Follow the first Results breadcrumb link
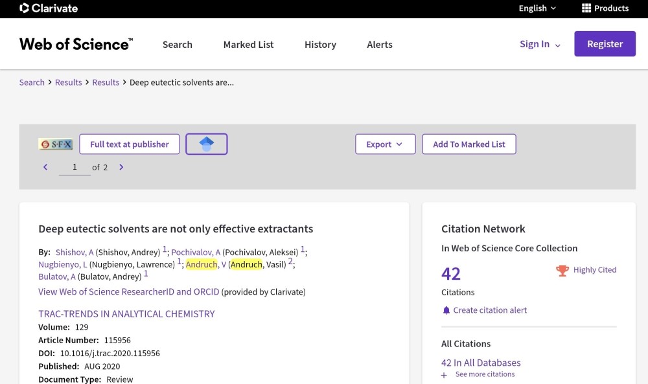 pyautogui.click(x=69, y=82)
